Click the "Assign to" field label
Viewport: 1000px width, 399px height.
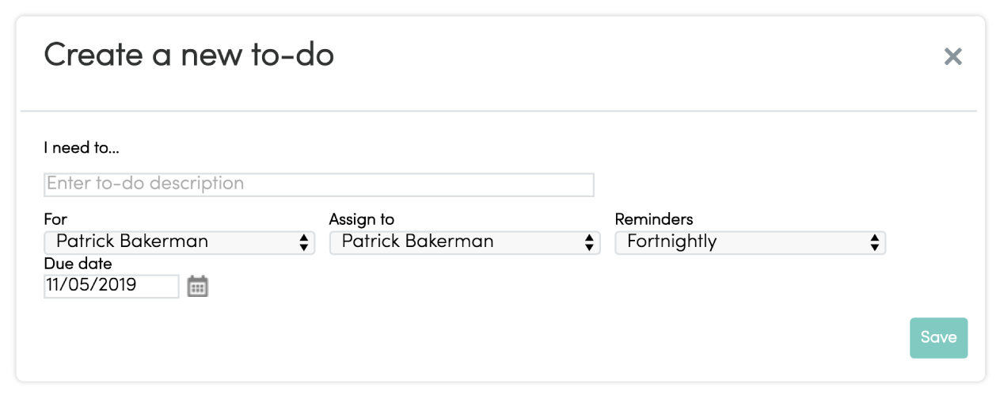[x=362, y=219]
